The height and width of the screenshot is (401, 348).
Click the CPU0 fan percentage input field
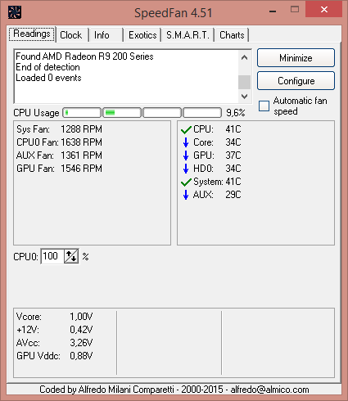(x=52, y=256)
